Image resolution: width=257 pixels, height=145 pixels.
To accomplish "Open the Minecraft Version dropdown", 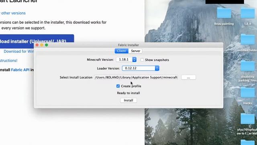I will pyautogui.click(x=126, y=60).
